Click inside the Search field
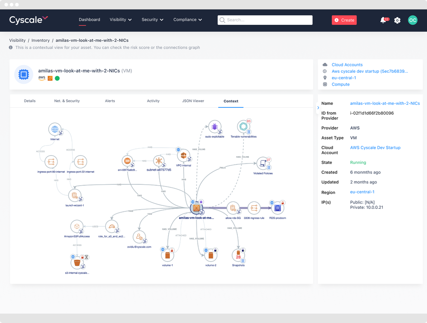Viewport: 427px width, 323px height. (x=265, y=20)
